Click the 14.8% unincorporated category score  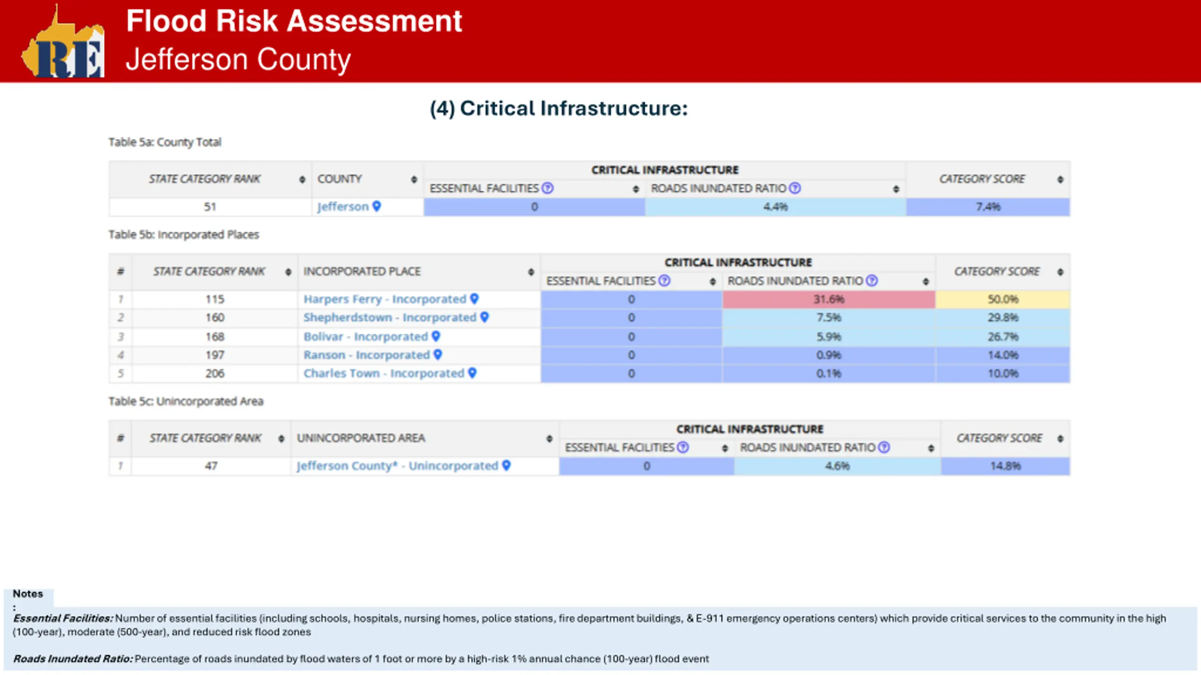1005,466
